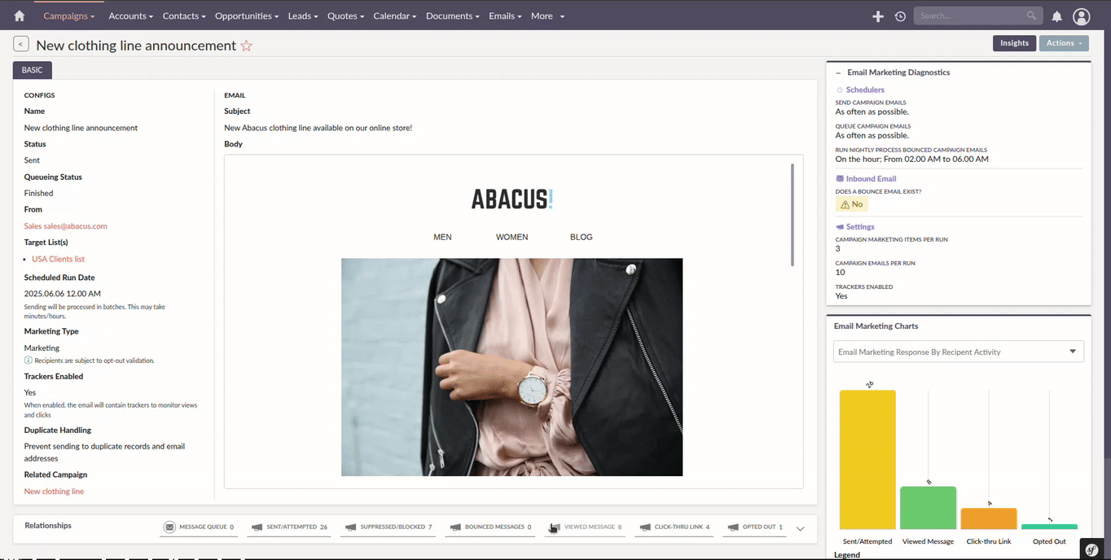Expand the Relationships panel chevron
This screenshot has width=1111, height=560.
tap(800, 527)
